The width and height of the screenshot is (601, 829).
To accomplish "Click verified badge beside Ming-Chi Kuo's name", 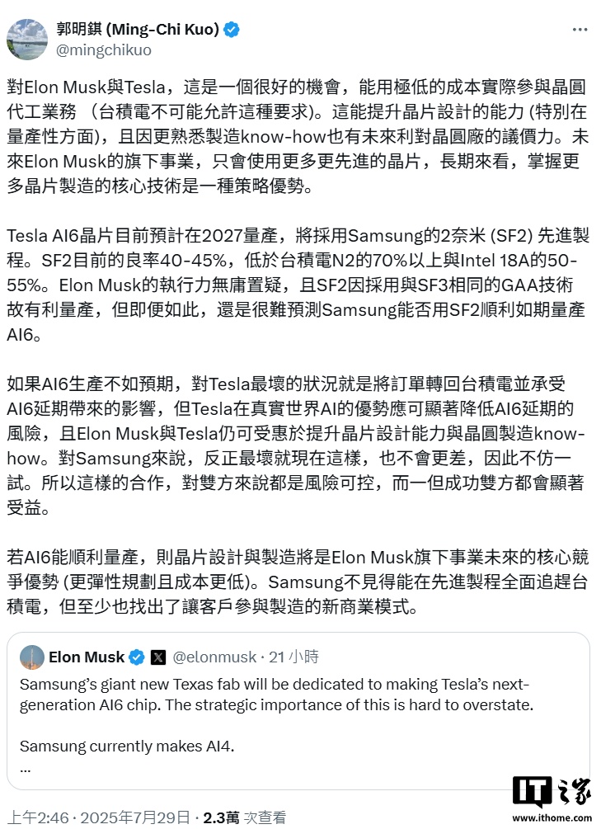I will pyautogui.click(x=232, y=30).
